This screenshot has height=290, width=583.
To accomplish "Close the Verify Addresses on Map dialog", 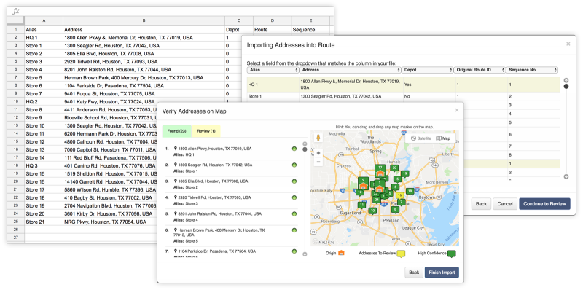I will [x=457, y=110].
